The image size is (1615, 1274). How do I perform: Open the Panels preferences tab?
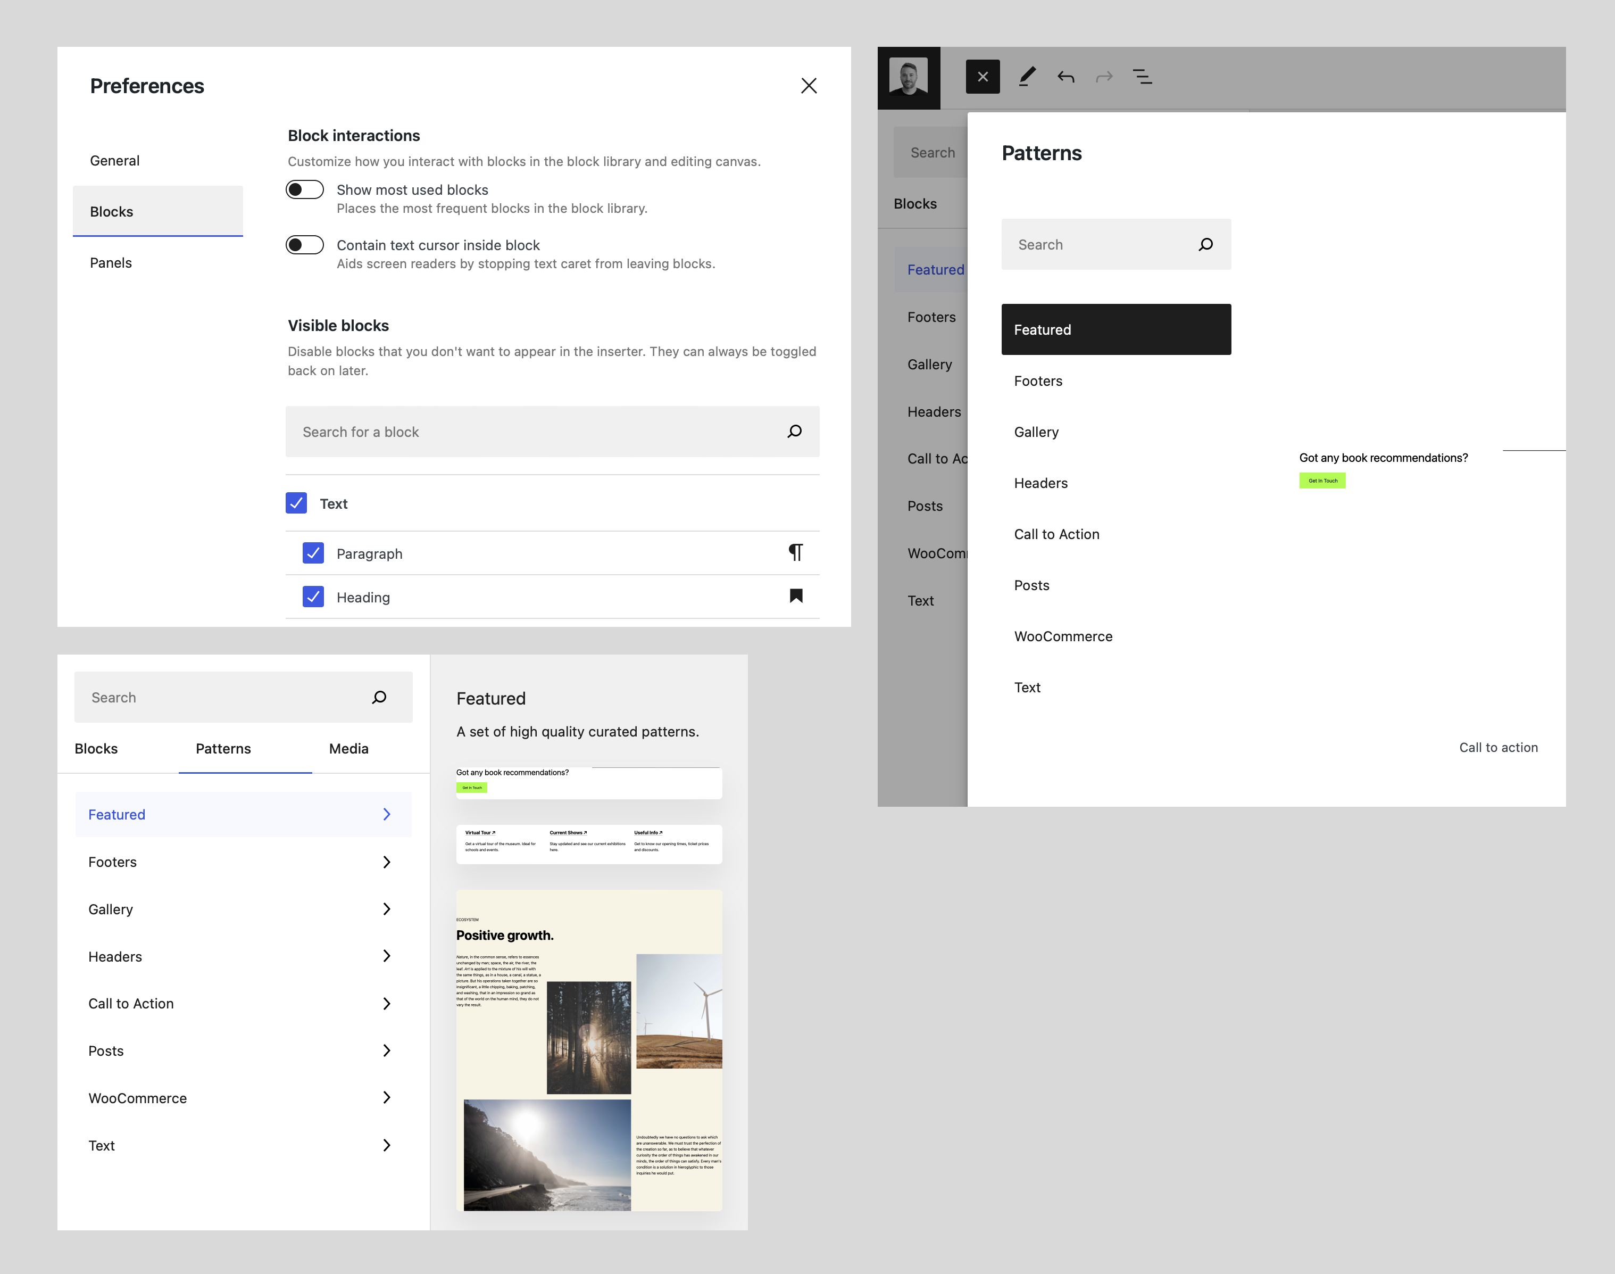click(x=158, y=262)
